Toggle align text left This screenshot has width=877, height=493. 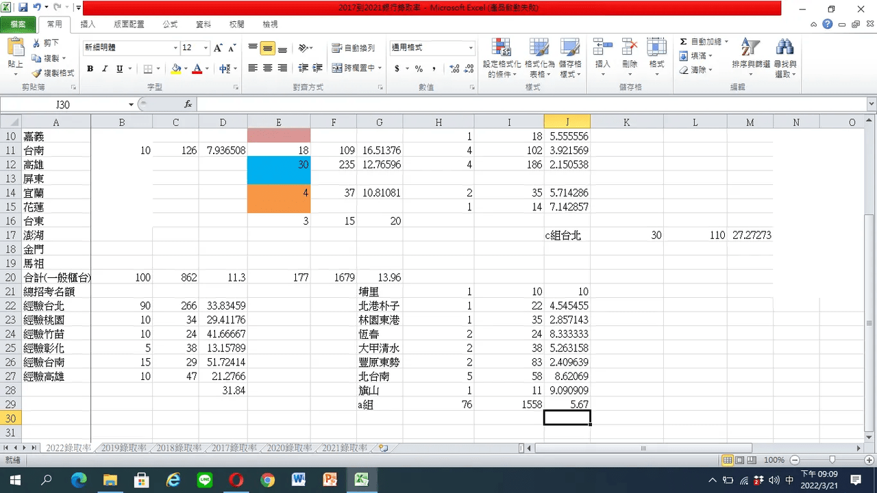[x=253, y=68]
